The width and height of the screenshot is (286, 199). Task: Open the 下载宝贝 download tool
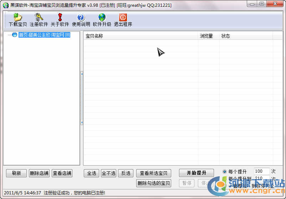pyautogui.click(x=18, y=20)
